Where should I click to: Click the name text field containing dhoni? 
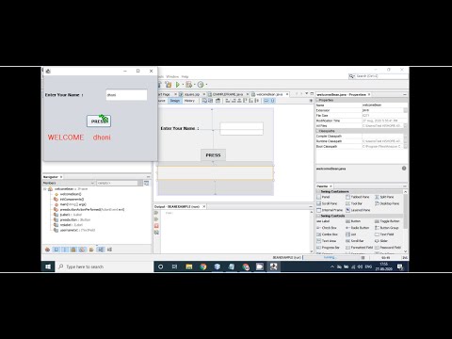pyautogui.click(x=126, y=95)
